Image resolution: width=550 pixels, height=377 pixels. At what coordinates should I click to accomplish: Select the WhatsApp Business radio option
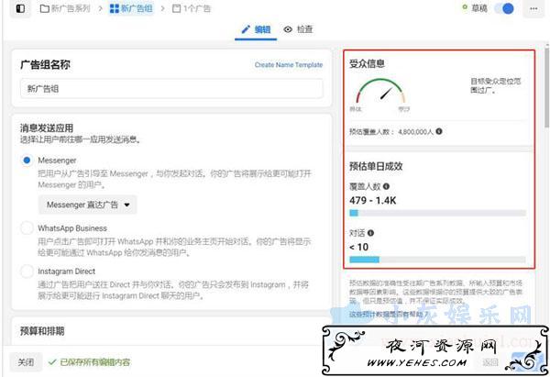(x=27, y=227)
